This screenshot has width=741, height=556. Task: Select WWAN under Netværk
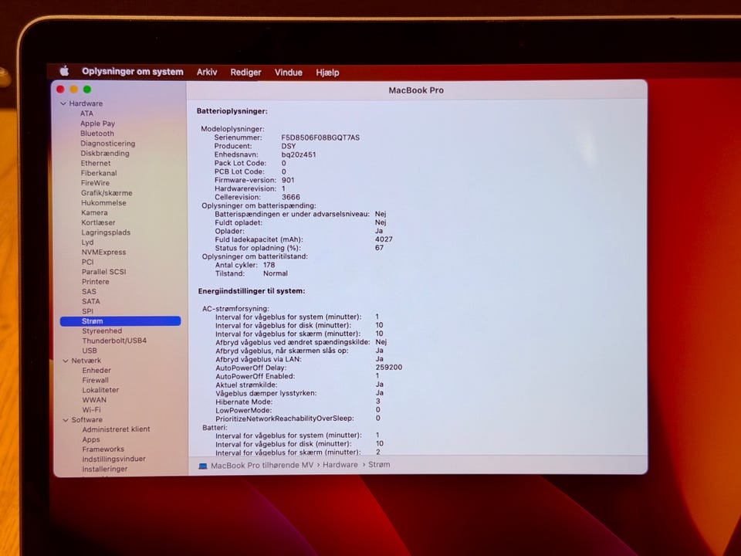tap(94, 400)
